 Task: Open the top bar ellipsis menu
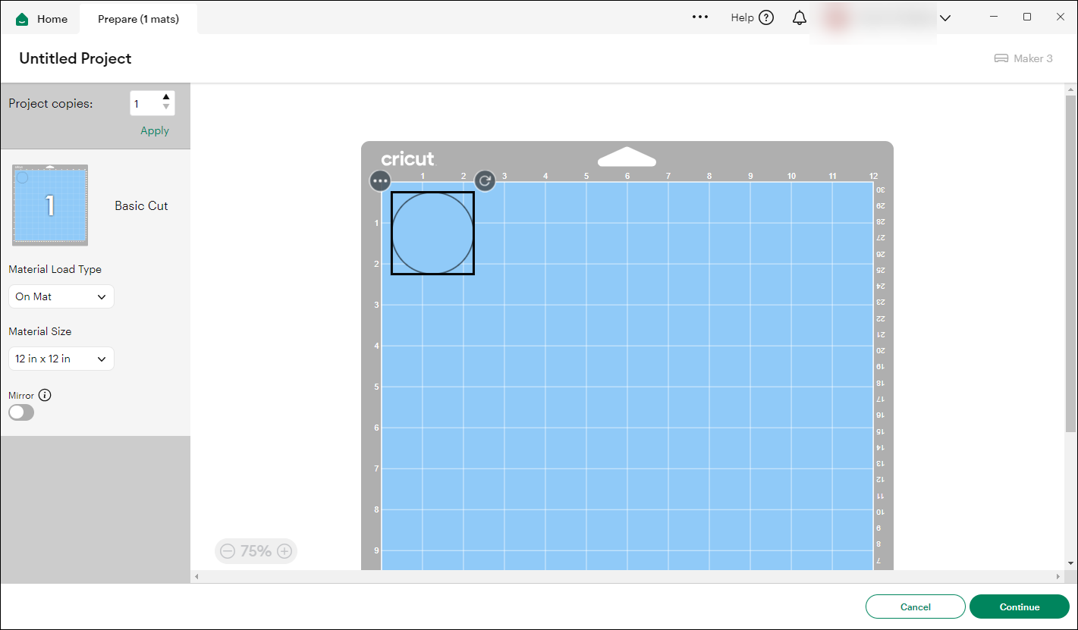(x=700, y=17)
